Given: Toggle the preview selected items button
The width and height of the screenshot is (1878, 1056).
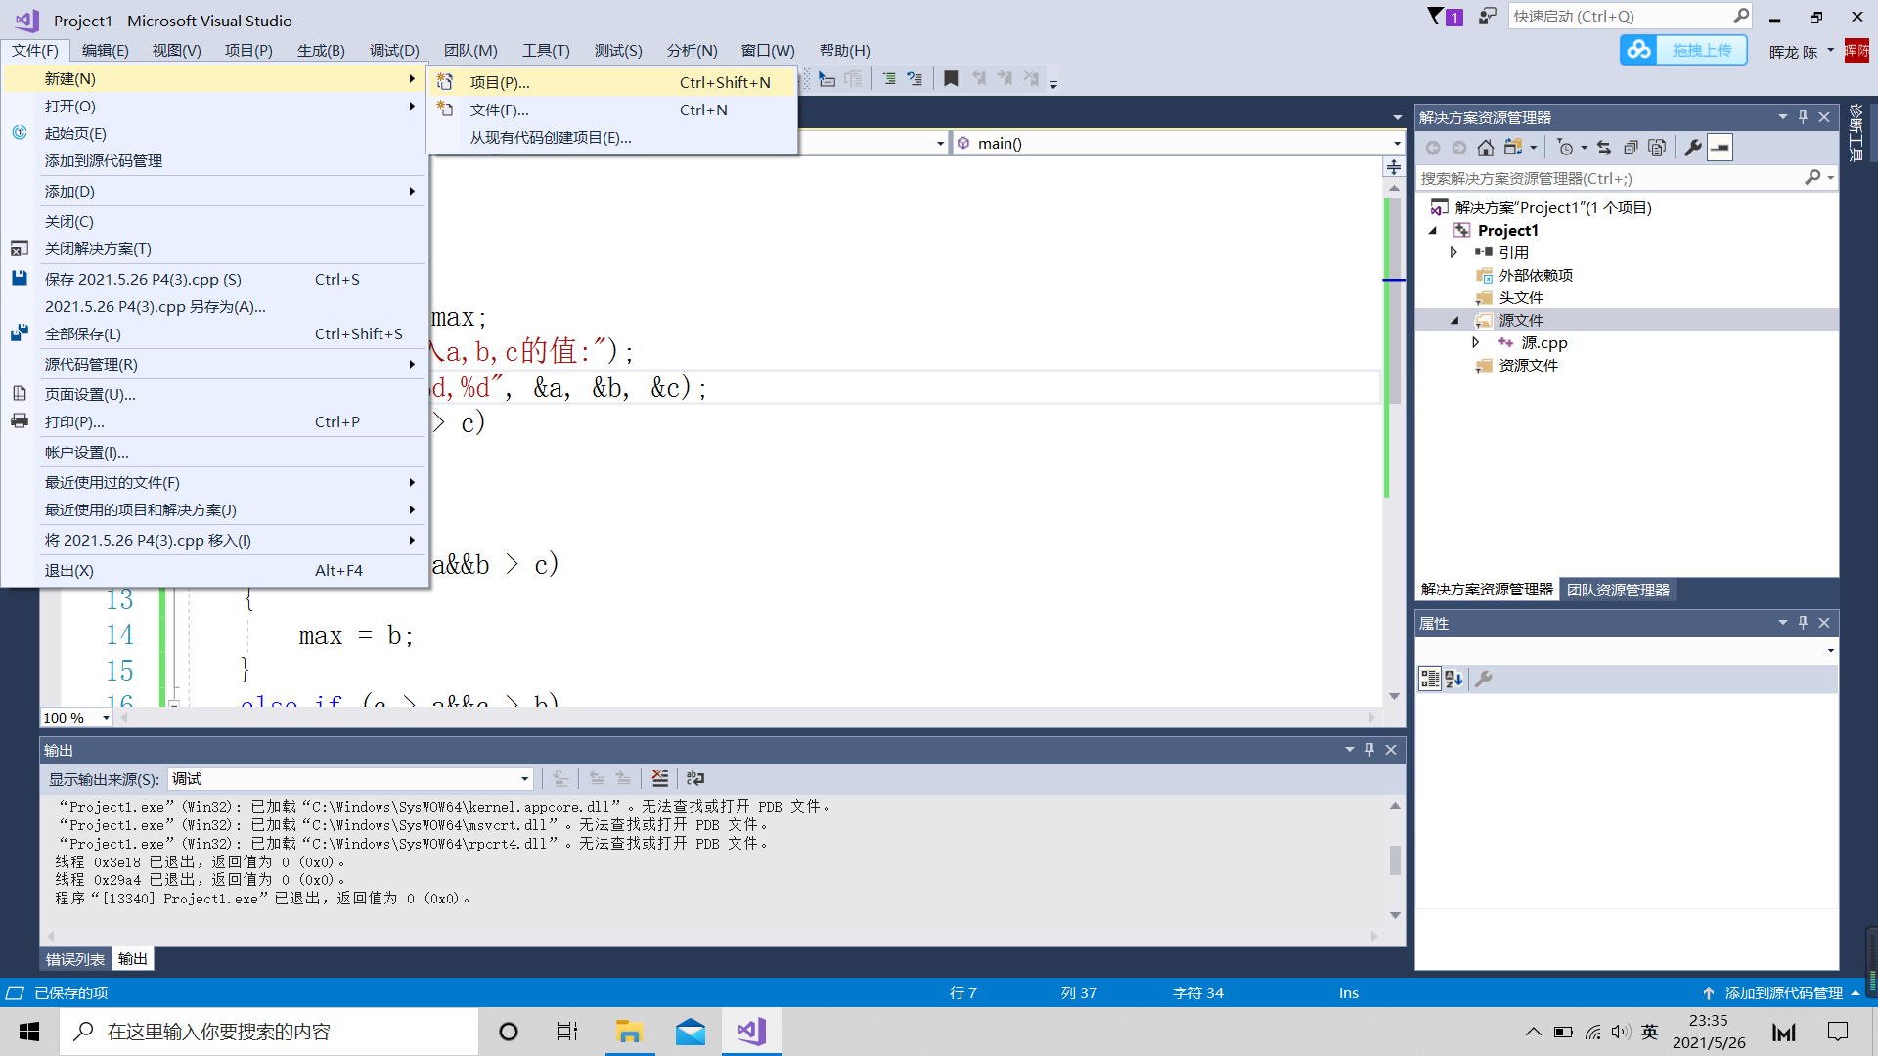Looking at the screenshot, I should tap(1720, 148).
